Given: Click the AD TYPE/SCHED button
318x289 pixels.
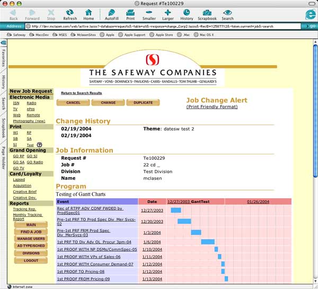Looking at the screenshot, I should 31,246.
